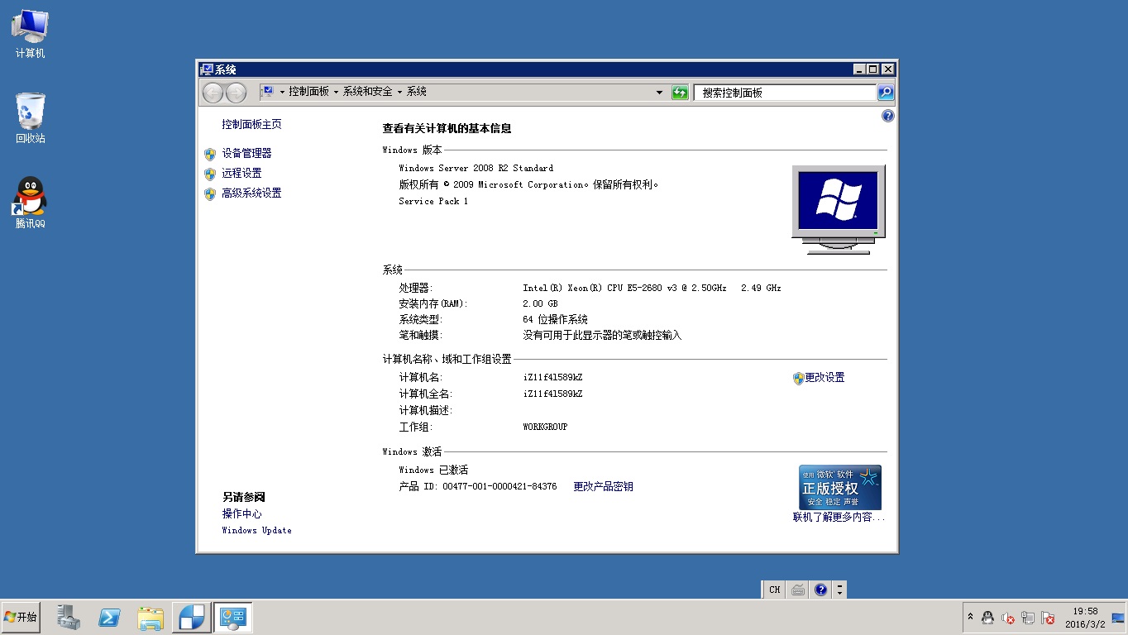Viewport: 1128px width, 635px height.
Task: Click the 更改设置 link
Action: point(824,377)
